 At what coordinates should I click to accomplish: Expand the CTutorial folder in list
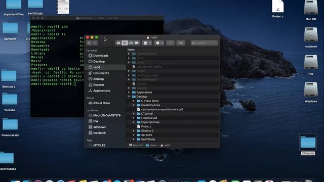tap(134, 114)
